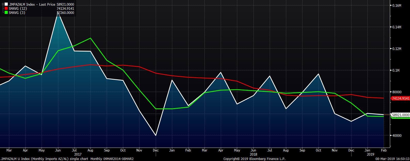The height and width of the screenshot is (161, 410).
Task: Click the green SMAVG (3) legend swatch
Action: click(x=6, y=13)
